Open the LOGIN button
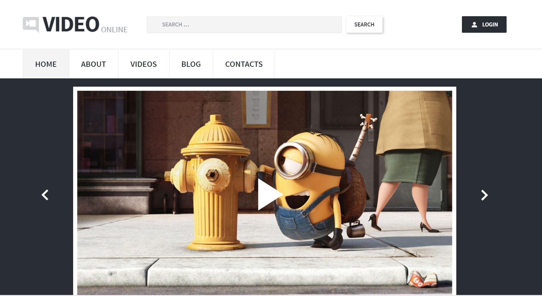Image resolution: width=542 pixels, height=296 pixels. 484,24
